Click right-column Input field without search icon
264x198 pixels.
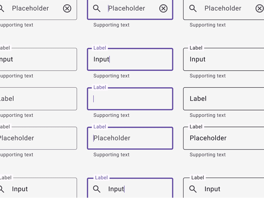223,59
